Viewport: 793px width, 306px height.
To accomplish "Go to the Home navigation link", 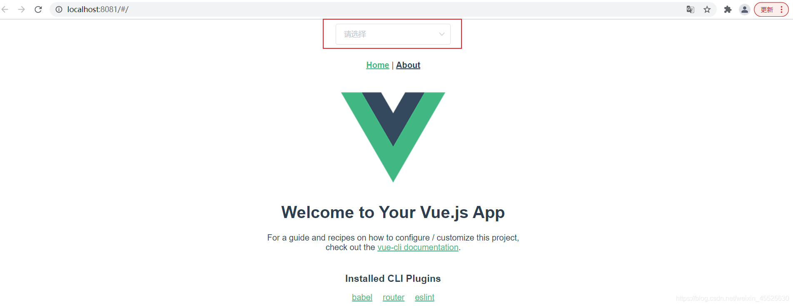I will (378, 65).
